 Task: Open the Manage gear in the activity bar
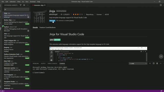click(x=1, y=87)
